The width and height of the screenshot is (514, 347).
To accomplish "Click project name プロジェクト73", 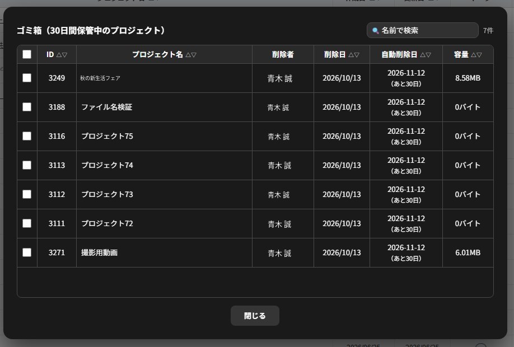I will pyautogui.click(x=107, y=194).
